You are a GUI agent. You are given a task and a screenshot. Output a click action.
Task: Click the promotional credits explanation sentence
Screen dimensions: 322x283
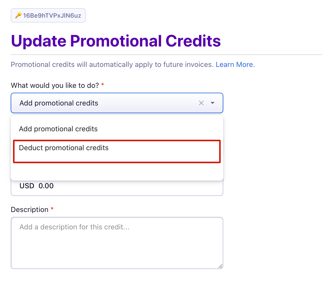(112, 64)
